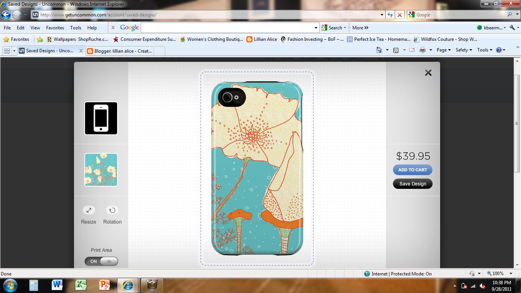Open the Tools menu
The image size is (521, 293).
click(76, 28)
